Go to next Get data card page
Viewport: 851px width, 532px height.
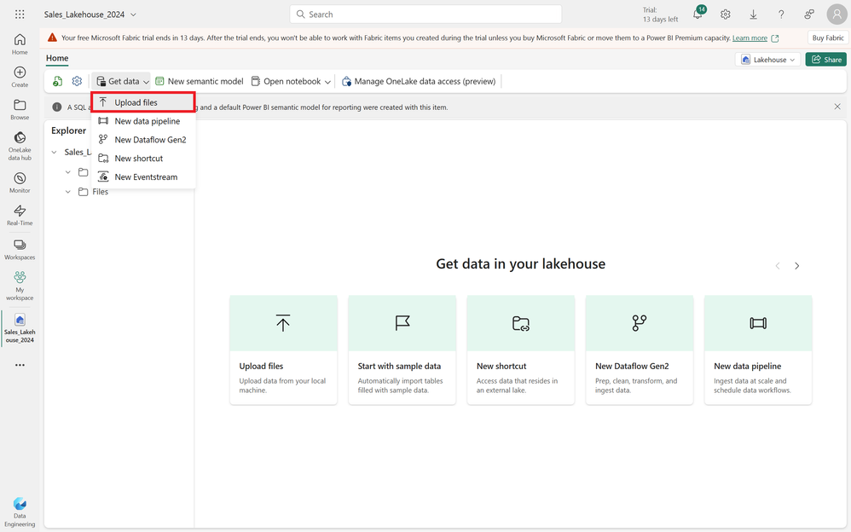(796, 266)
